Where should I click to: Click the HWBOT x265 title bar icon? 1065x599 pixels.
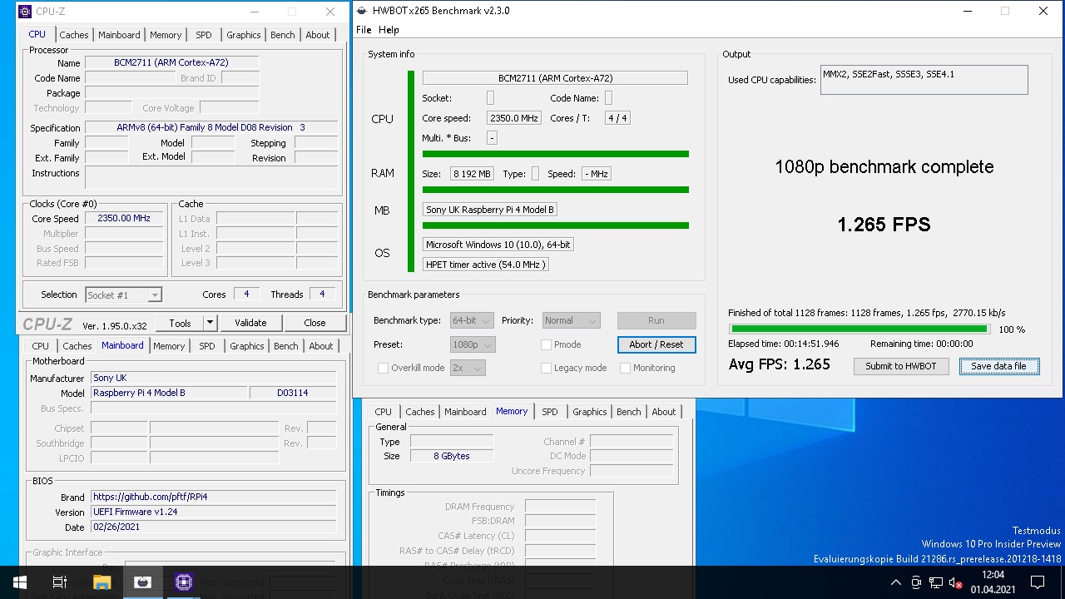pyautogui.click(x=363, y=11)
